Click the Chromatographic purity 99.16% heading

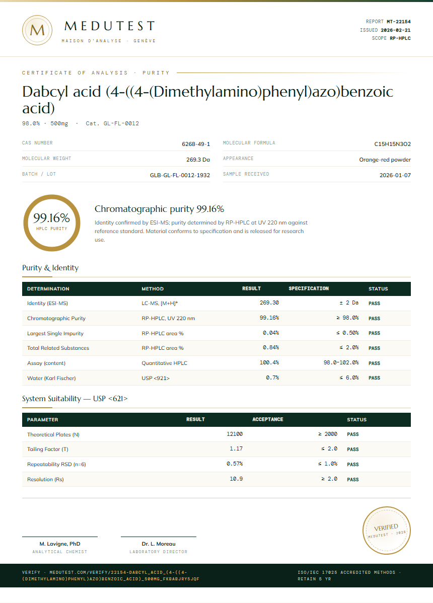pos(159,209)
